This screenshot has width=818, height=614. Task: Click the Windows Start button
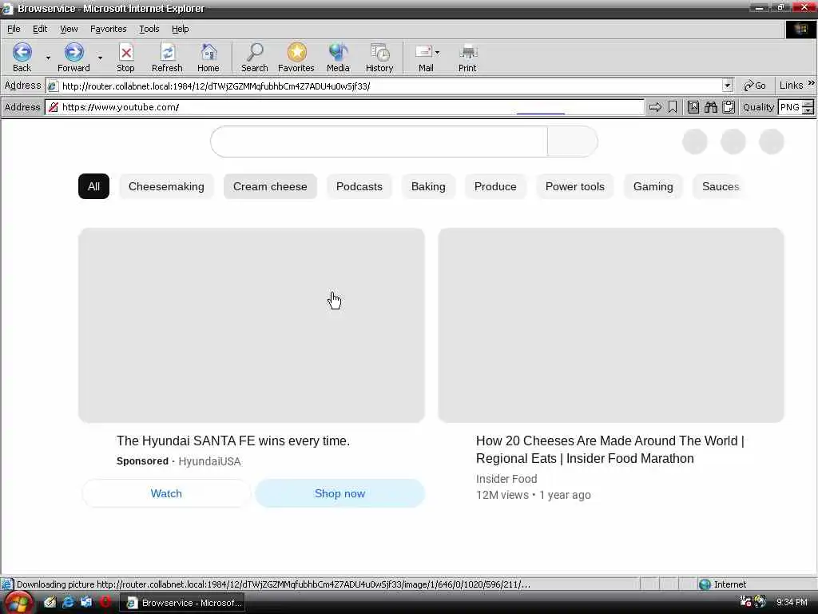pos(18,603)
